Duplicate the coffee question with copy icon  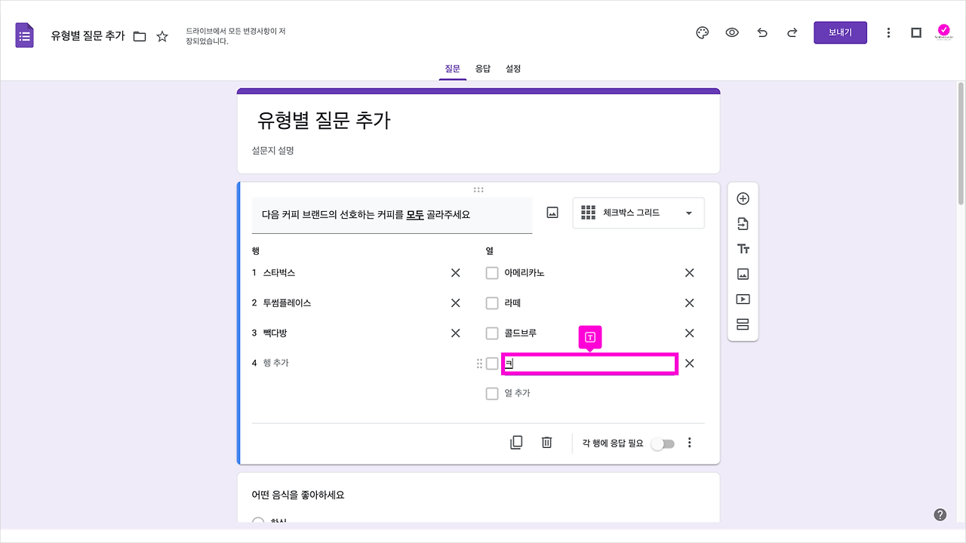click(516, 442)
